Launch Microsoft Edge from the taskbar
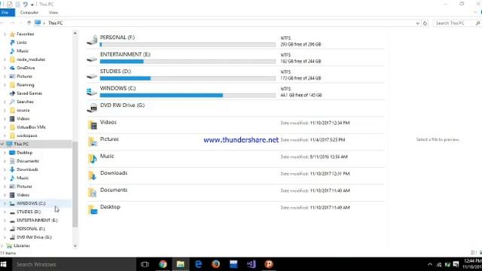Viewport: 482px width, 271px height. coord(198,264)
